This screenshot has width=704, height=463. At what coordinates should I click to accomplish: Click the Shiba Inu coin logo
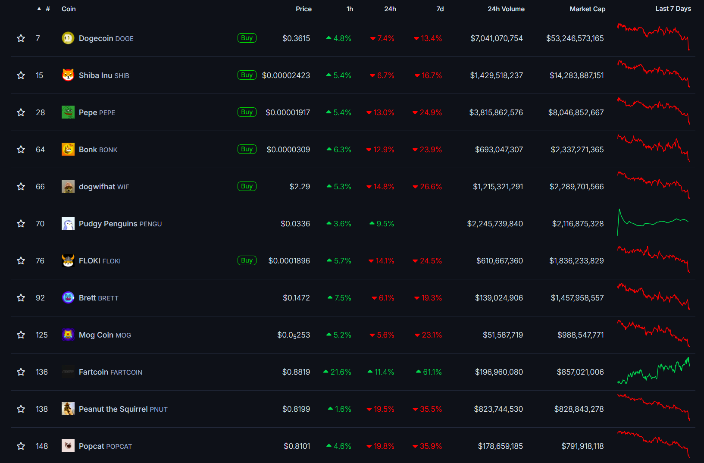click(x=68, y=75)
